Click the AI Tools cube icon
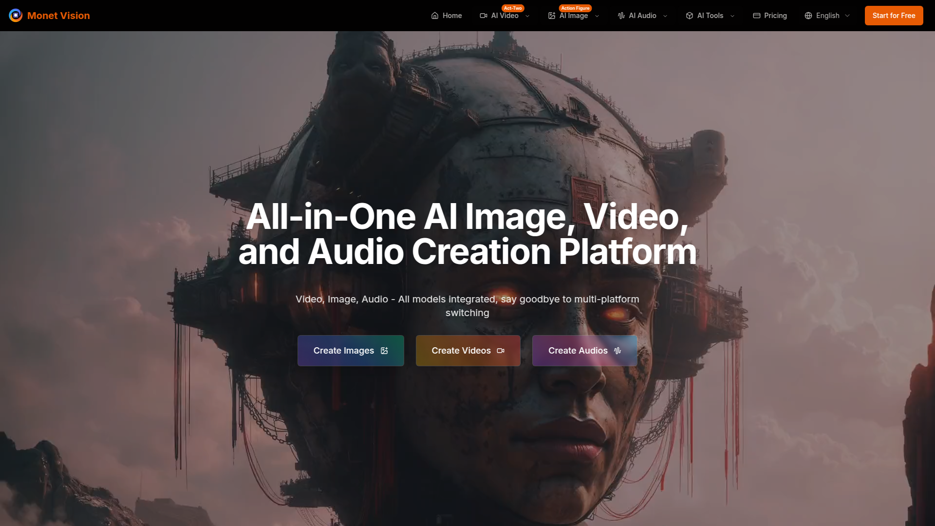 coord(690,16)
